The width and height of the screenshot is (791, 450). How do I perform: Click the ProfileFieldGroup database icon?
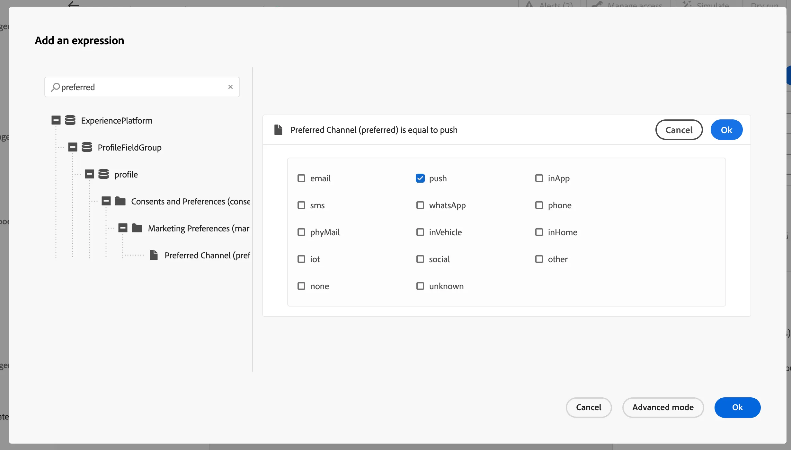87,147
